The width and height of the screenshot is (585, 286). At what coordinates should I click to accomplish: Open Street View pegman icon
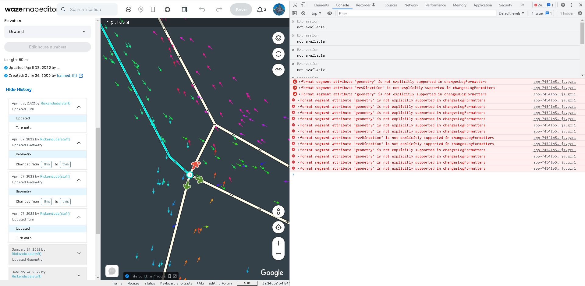[278, 211]
